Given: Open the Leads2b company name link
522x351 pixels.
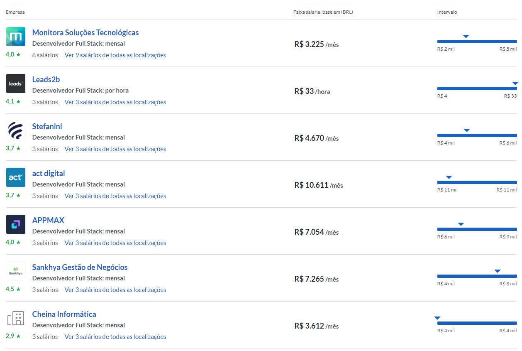Looking at the screenshot, I should coord(46,79).
